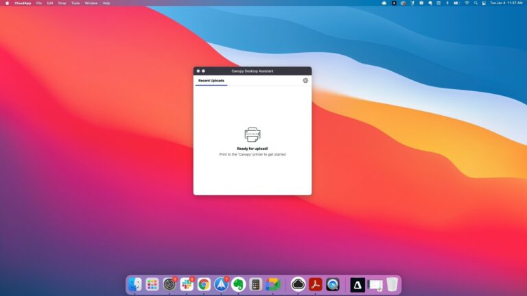Open Adobe Acrobat from the dock
The width and height of the screenshot is (527, 296).
coord(315,284)
